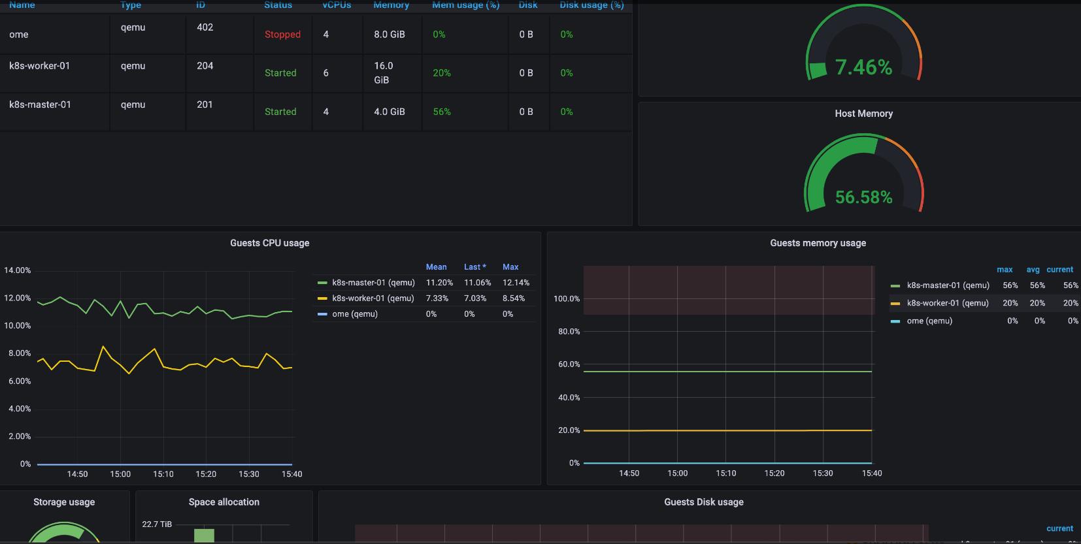The image size is (1081, 544).
Task: Toggle k8s-worker-01 series in CPU legend
Action: pyautogui.click(x=373, y=298)
